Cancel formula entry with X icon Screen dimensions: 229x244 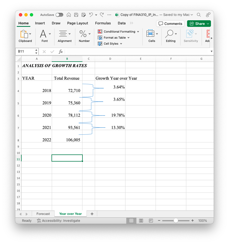click(44, 52)
